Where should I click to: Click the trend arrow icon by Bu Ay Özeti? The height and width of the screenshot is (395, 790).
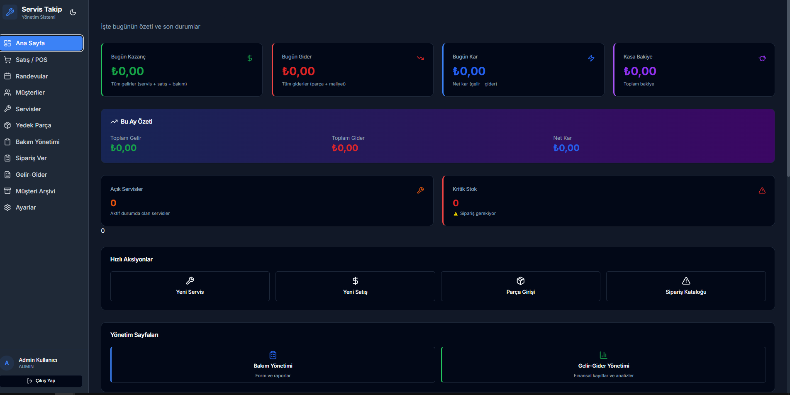click(x=114, y=122)
